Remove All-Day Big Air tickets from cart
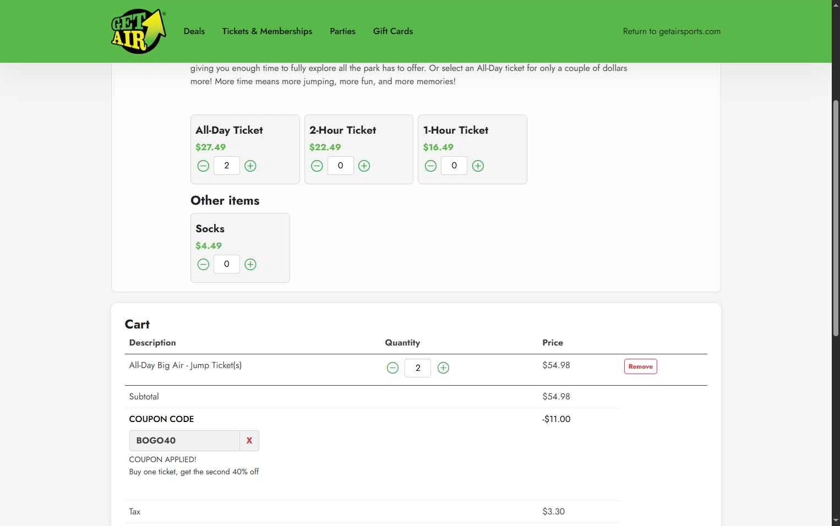The image size is (840, 526). (641, 366)
